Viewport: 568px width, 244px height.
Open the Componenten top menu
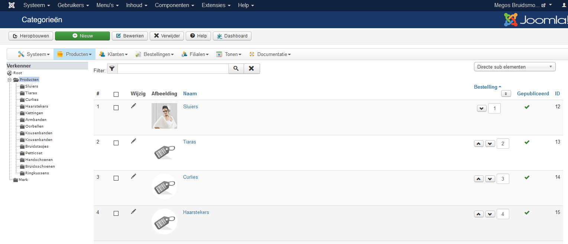(175, 5)
